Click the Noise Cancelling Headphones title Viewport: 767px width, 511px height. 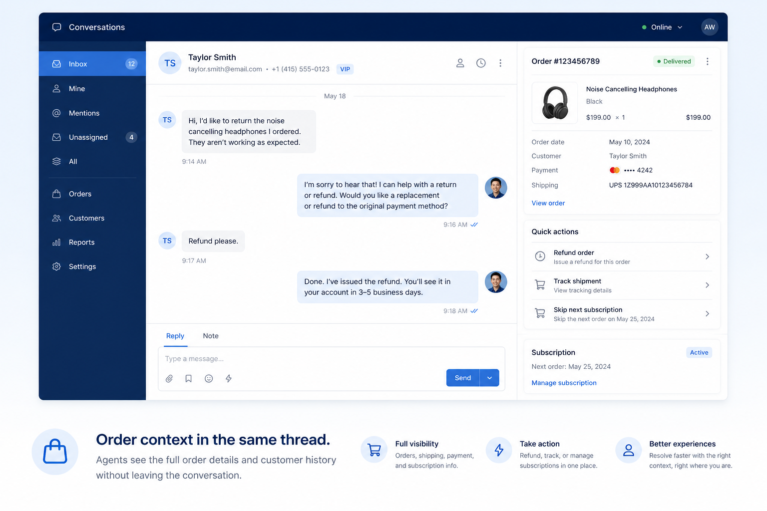pos(632,89)
